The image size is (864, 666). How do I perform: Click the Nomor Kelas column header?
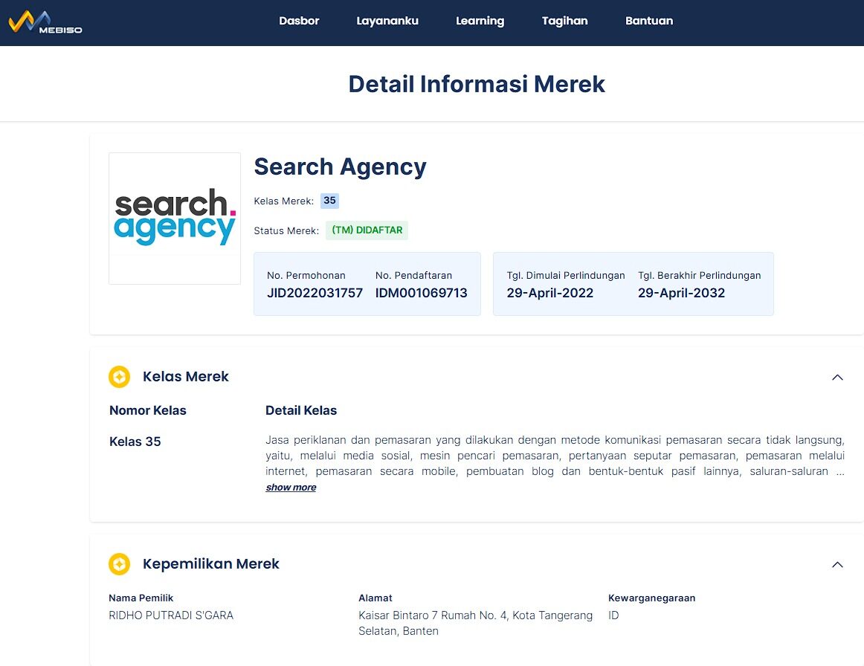point(148,410)
